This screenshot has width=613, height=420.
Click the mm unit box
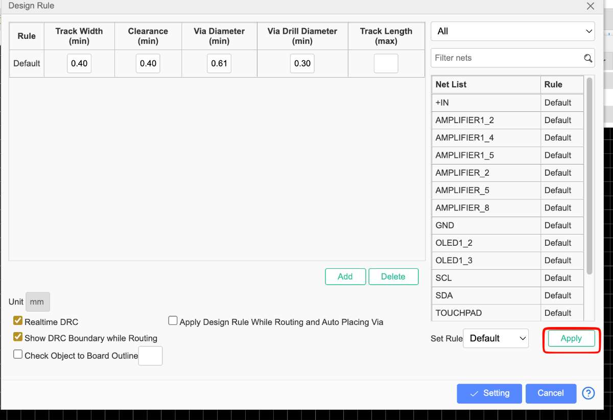38,302
